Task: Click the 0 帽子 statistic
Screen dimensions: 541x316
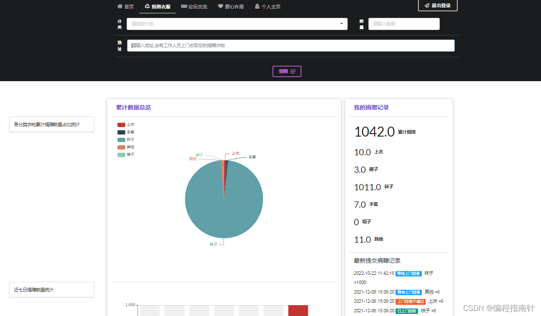Action: pyautogui.click(x=363, y=222)
